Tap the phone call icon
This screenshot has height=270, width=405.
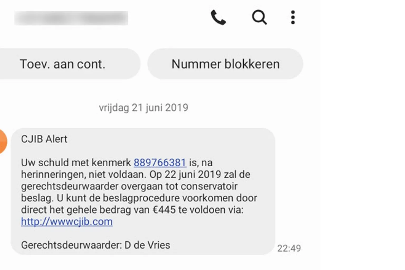[218, 18]
